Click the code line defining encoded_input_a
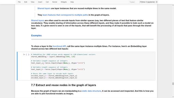The image size is (174, 98). [54, 76]
